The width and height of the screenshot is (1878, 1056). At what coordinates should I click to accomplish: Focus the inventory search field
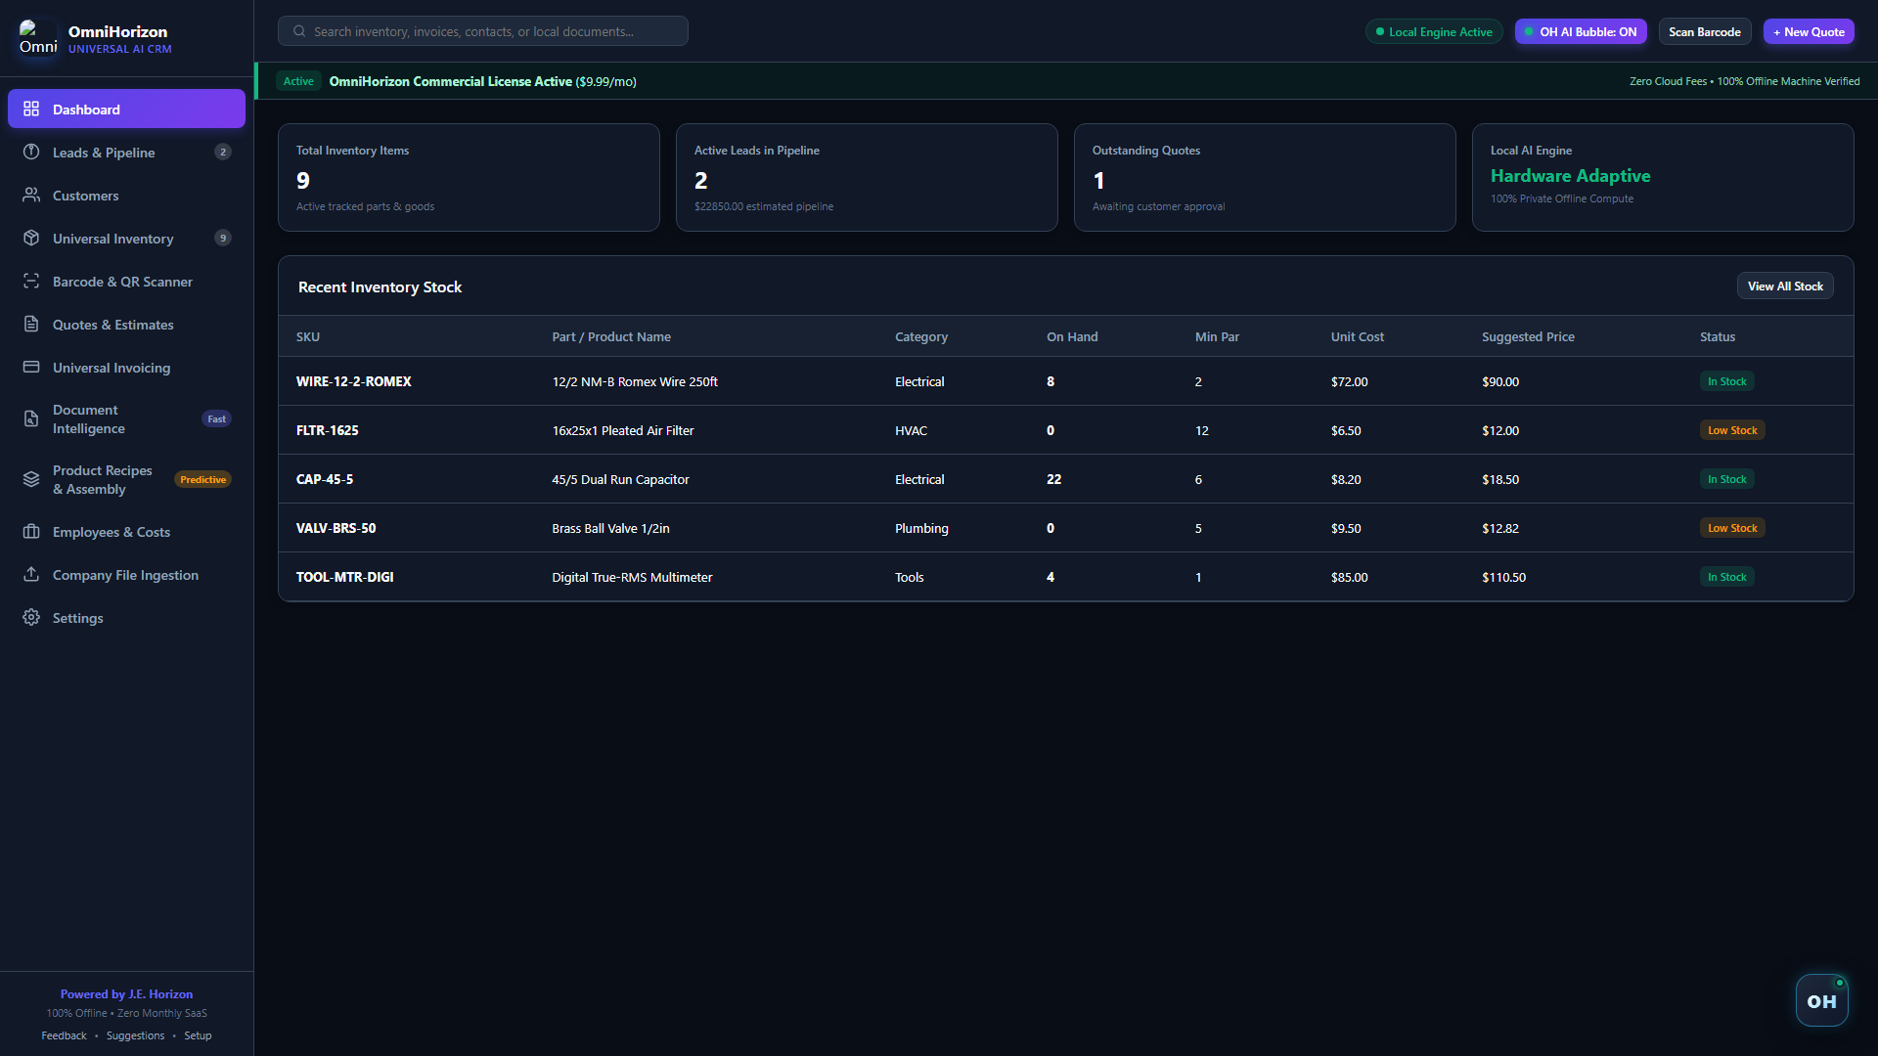[483, 31]
